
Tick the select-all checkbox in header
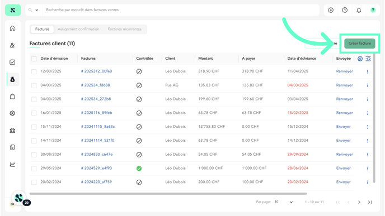(34, 59)
